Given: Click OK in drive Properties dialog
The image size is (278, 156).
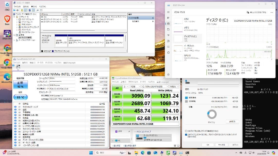Looking at the screenshot, I should 208,145.
